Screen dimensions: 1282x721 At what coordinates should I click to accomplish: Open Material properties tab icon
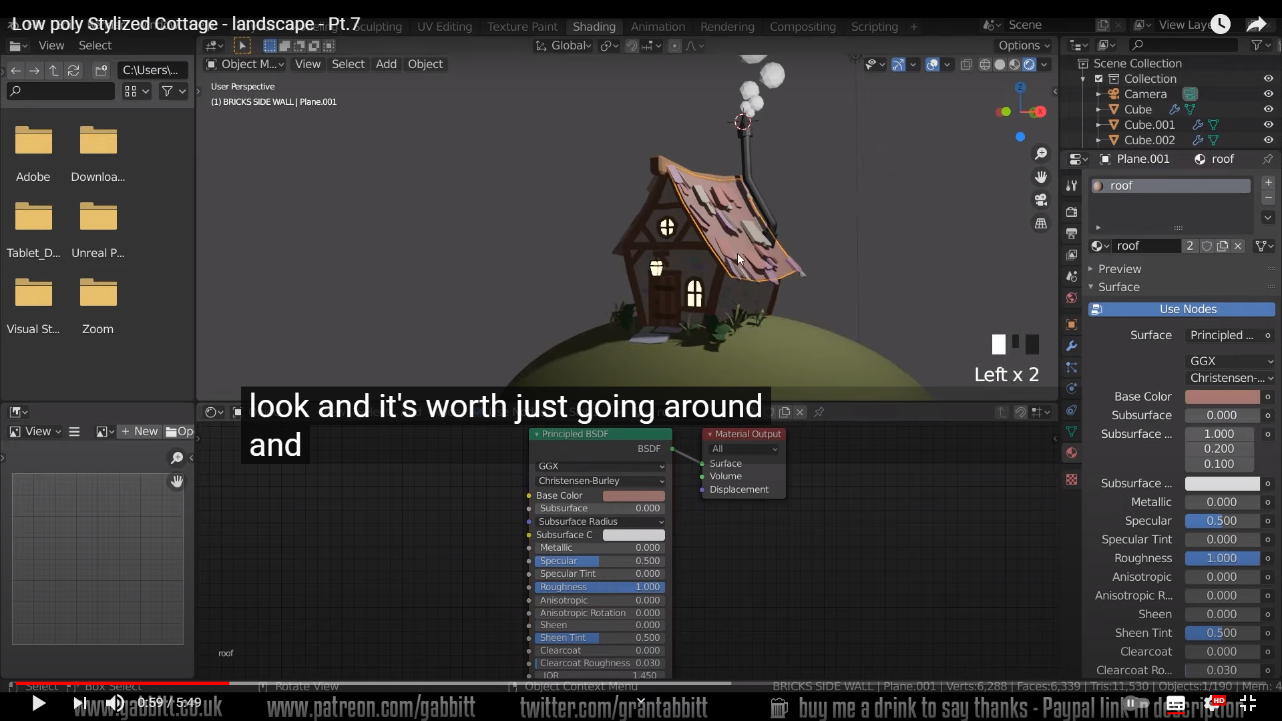coord(1072,453)
